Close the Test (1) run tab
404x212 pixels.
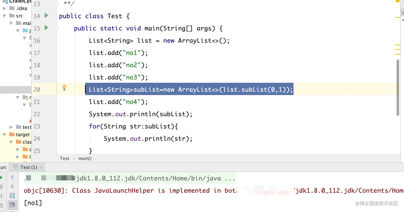[41, 167]
